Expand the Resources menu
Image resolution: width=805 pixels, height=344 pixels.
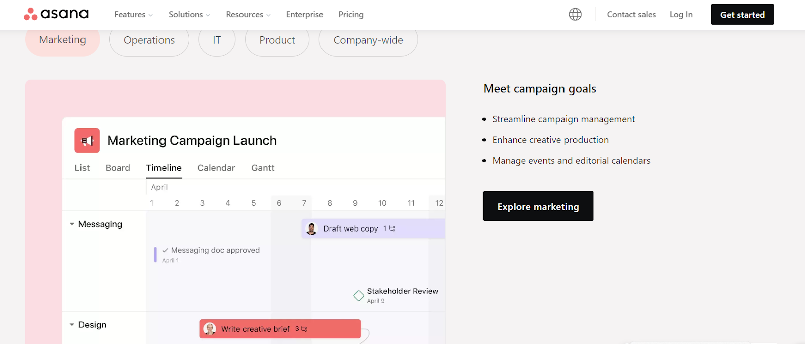(248, 15)
